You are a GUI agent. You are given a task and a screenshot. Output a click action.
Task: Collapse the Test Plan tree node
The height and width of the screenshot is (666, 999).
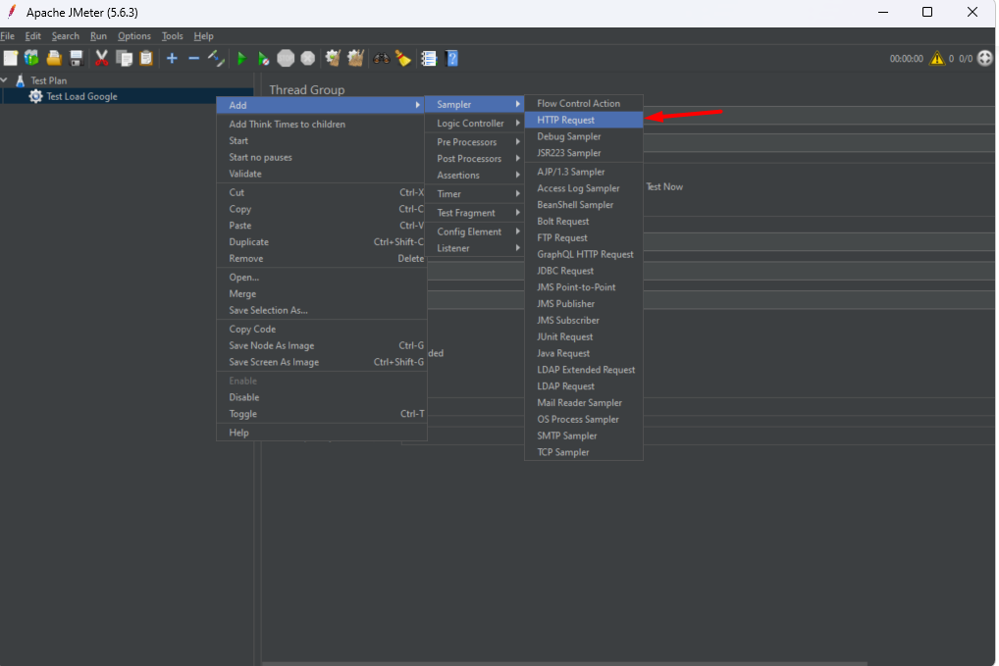pos(6,80)
